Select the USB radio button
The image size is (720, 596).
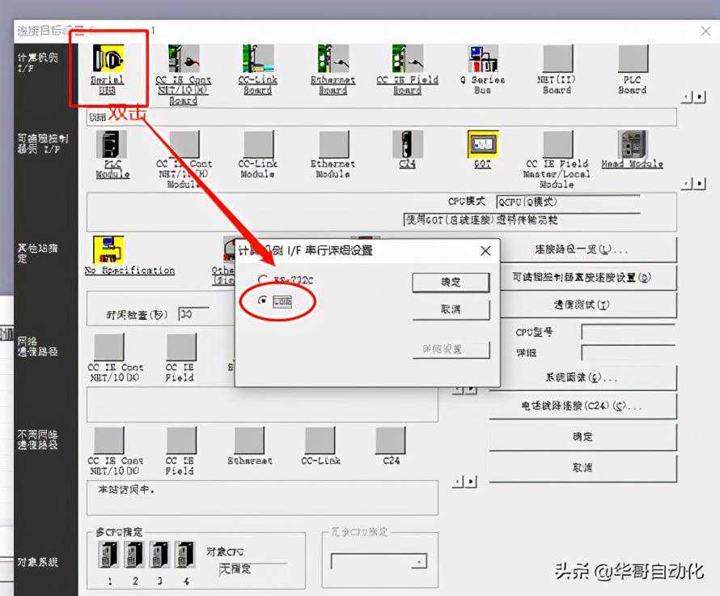click(x=262, y=300)
